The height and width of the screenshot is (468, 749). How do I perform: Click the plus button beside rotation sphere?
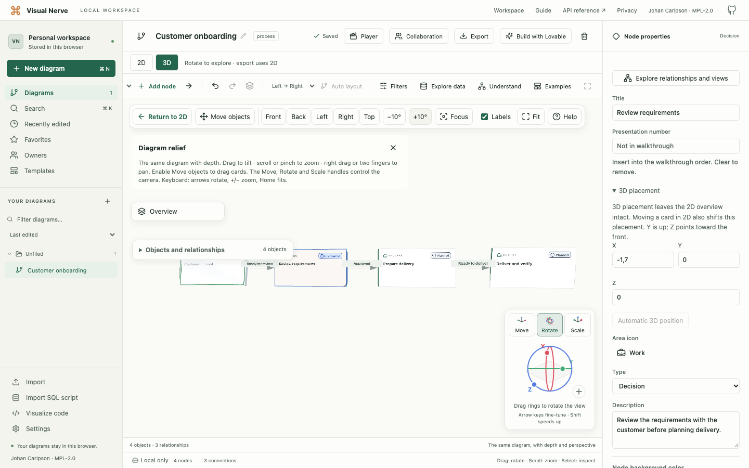pos(579,392)
